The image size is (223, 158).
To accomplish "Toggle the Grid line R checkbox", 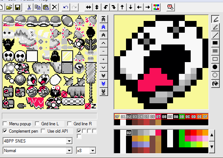I will tap(69, 124).
